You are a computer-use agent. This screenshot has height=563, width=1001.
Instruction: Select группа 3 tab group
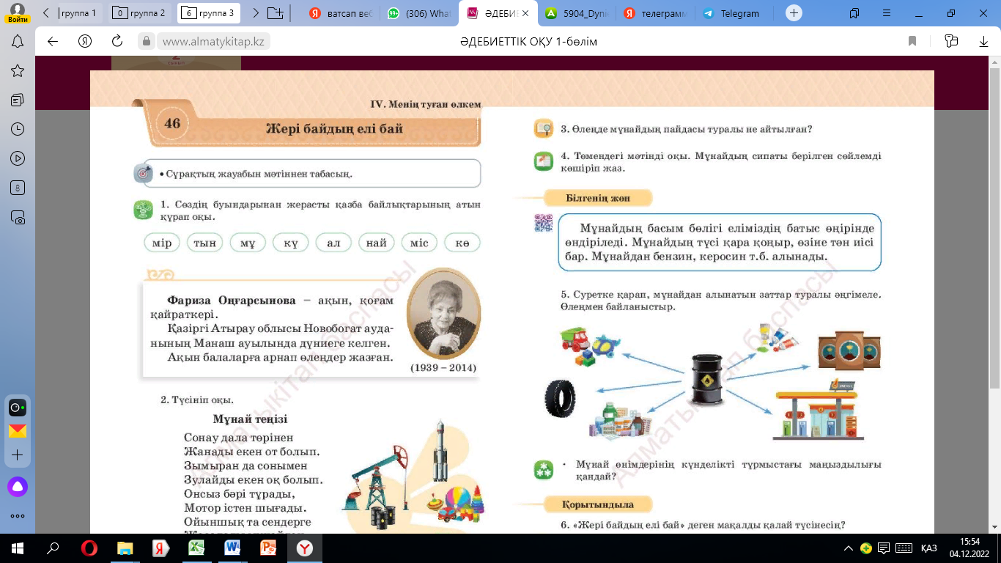tap(209, 13)
